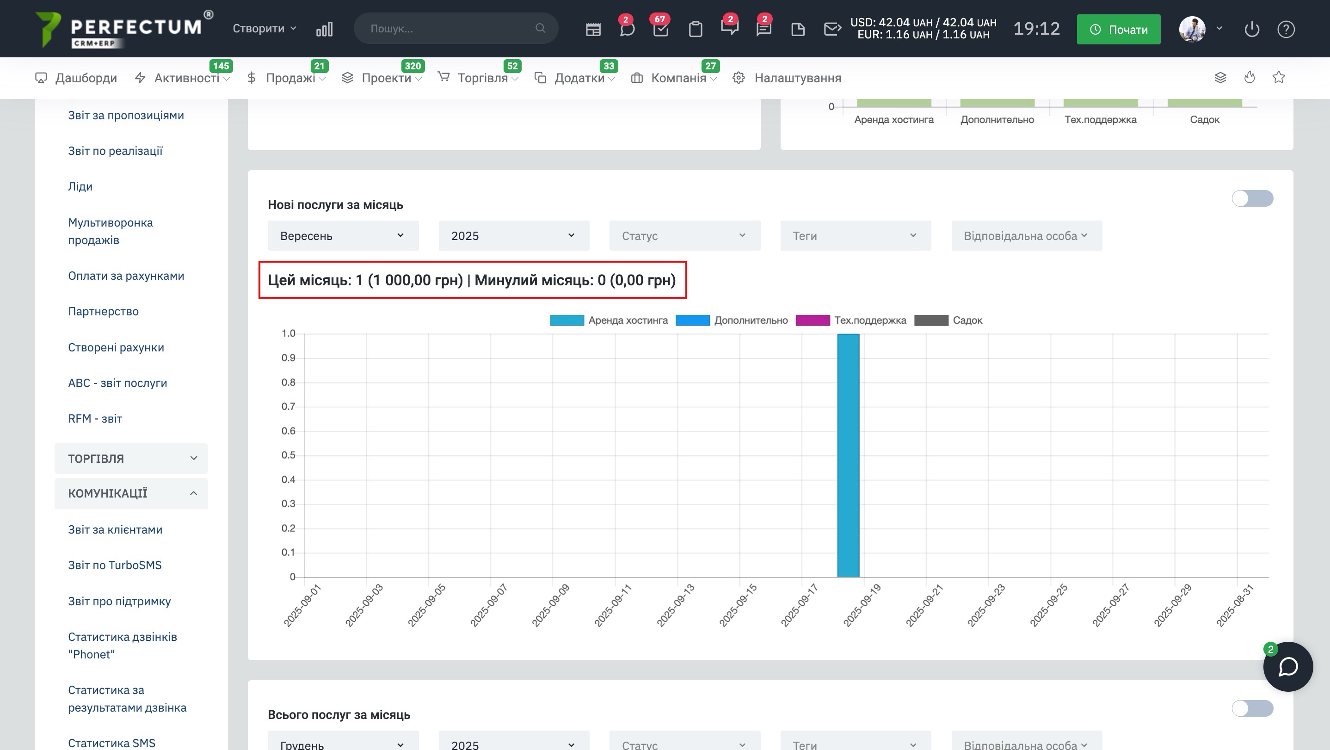This screenshot has height=750, width=1330.
Task: Click the power logout icon
Action: coord(1251,30)
